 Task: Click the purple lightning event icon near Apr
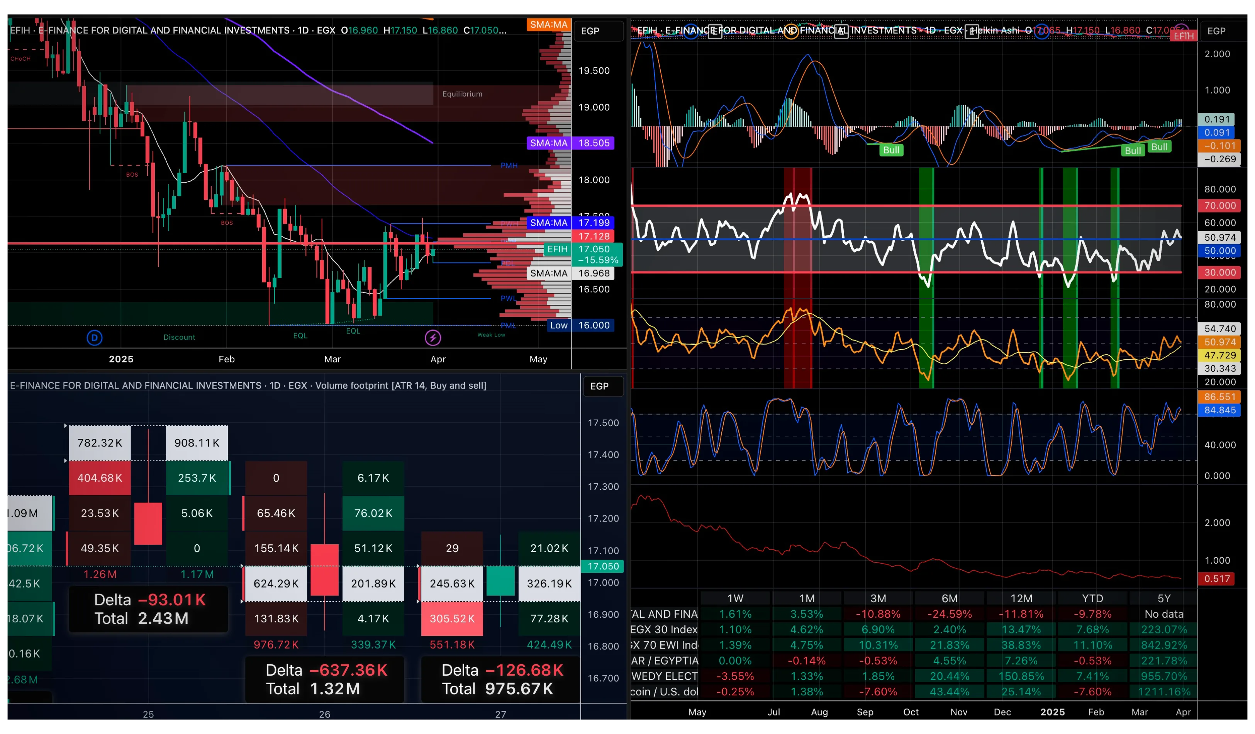(x=433, y=338)
